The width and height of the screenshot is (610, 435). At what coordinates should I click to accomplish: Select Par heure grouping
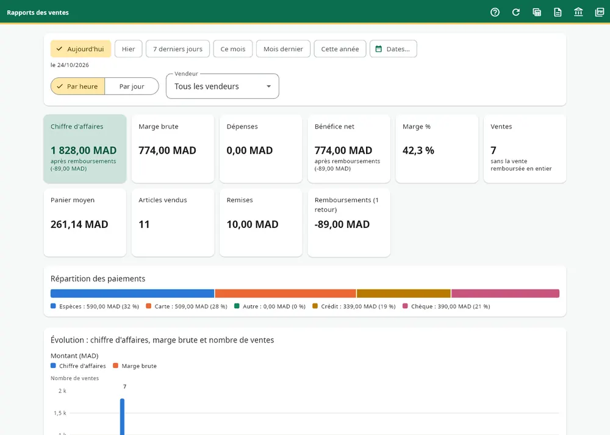click(x=78, y=87)
